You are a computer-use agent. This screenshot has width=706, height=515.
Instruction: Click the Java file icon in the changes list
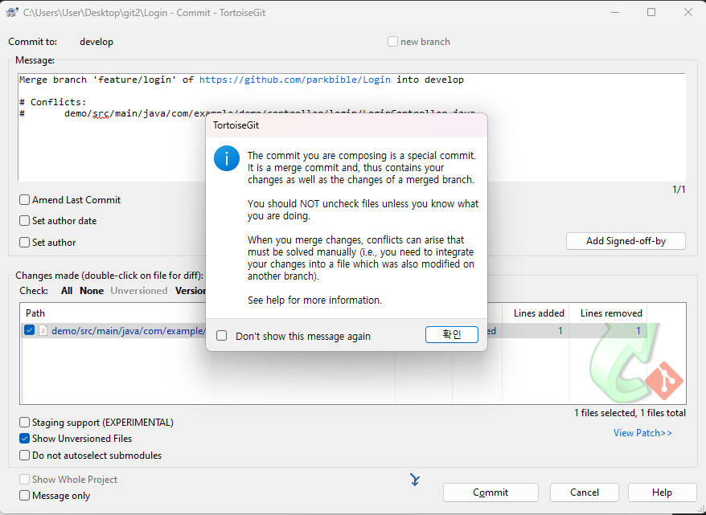coord(43,330)
